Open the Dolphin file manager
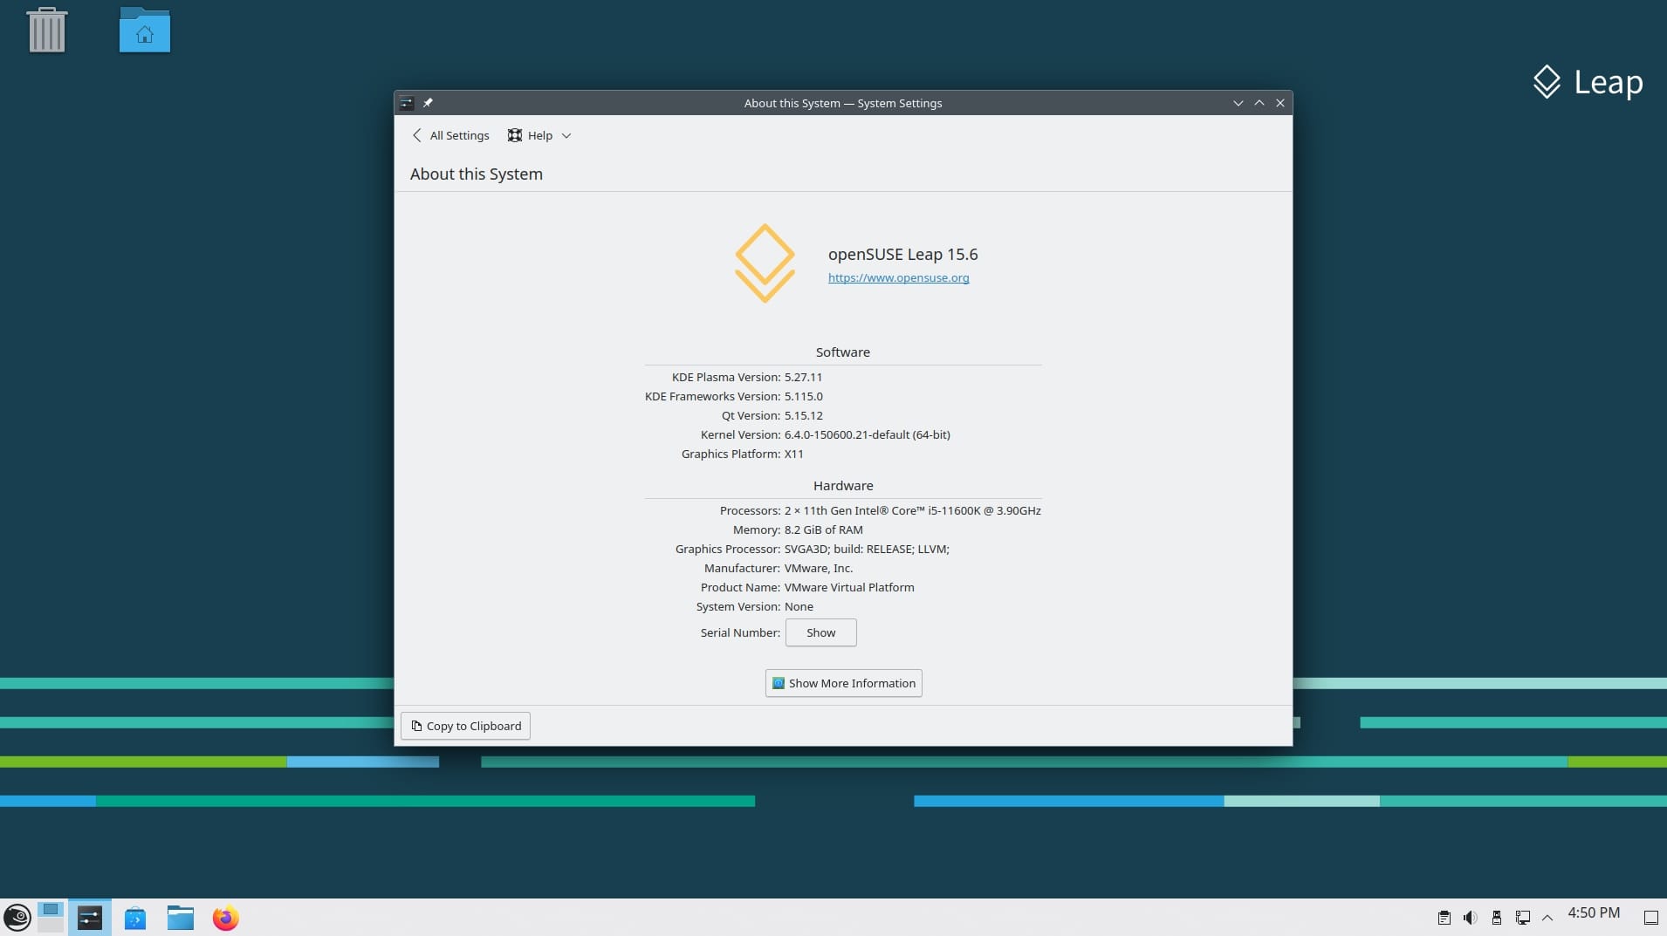Image resolution: width=1667 pixels, height=936 pixels. pyautogui.click(x=180, y=917)
